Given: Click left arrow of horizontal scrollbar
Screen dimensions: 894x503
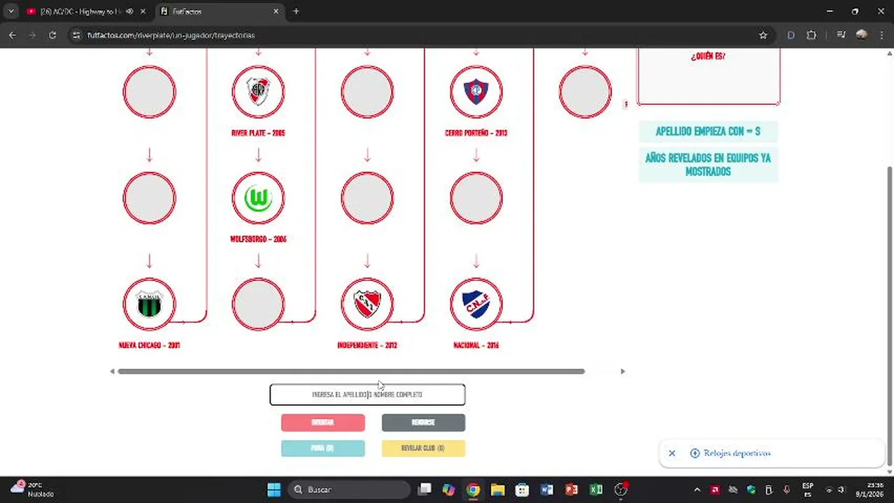Looking at the screenshot, I should (112, 372).
